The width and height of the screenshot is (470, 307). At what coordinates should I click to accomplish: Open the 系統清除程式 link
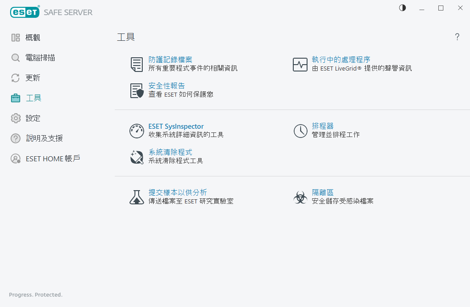point(170,152)
